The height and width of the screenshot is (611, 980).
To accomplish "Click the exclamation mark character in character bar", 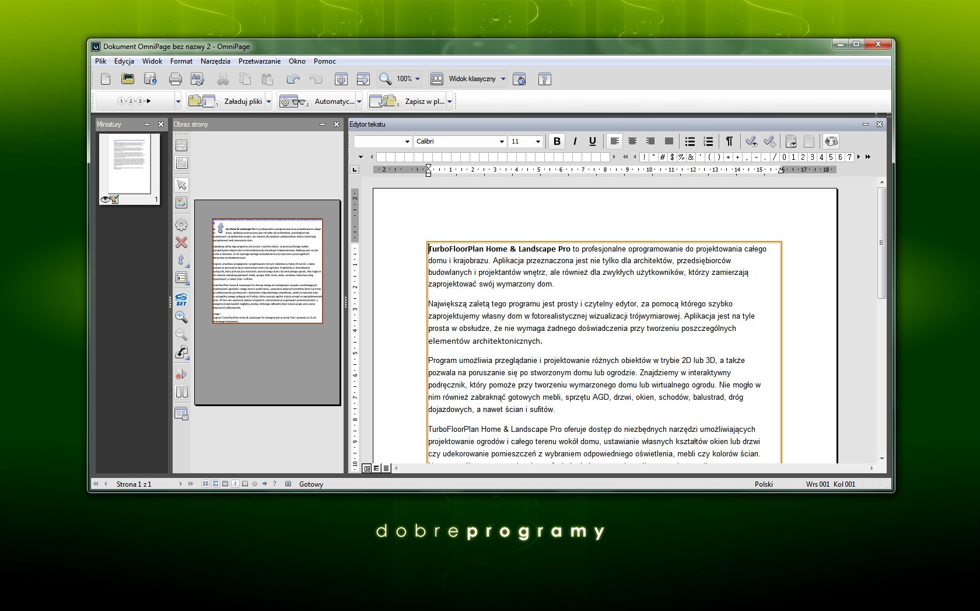I will tap(644, 157).
